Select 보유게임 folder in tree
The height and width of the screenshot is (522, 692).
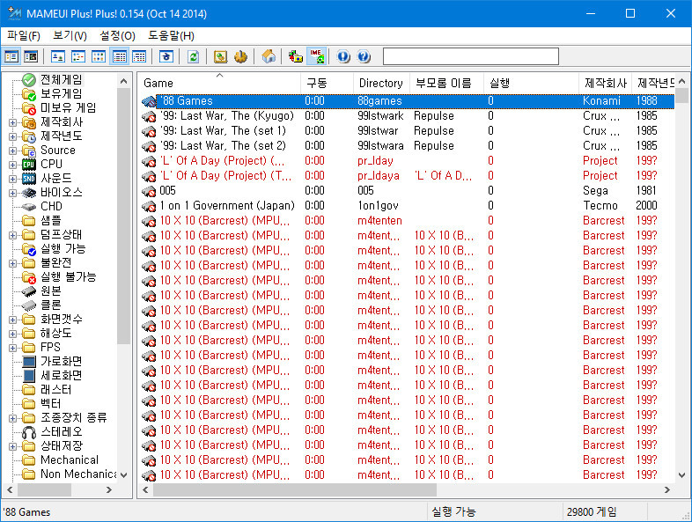click(61, 93)
